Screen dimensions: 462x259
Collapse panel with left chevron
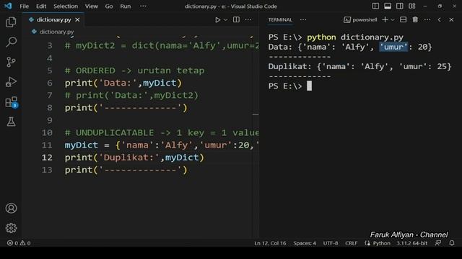tap(440, 19)
